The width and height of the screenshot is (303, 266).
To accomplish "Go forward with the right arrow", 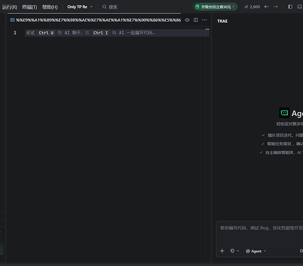I will (x=275, y=7).
